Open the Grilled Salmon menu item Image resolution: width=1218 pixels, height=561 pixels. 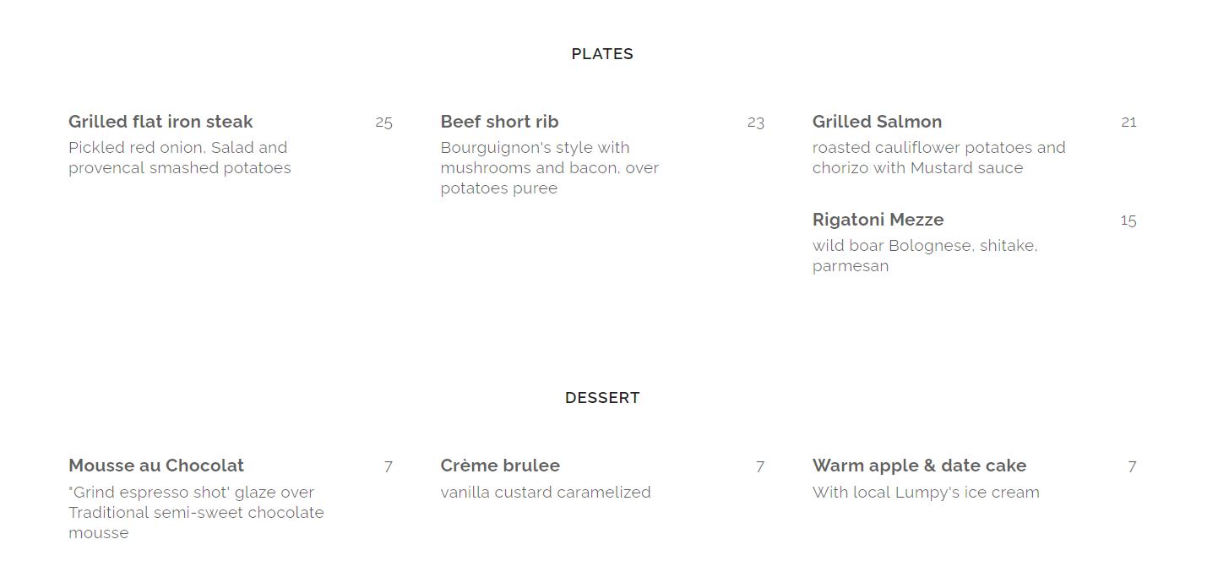(877, 122)
